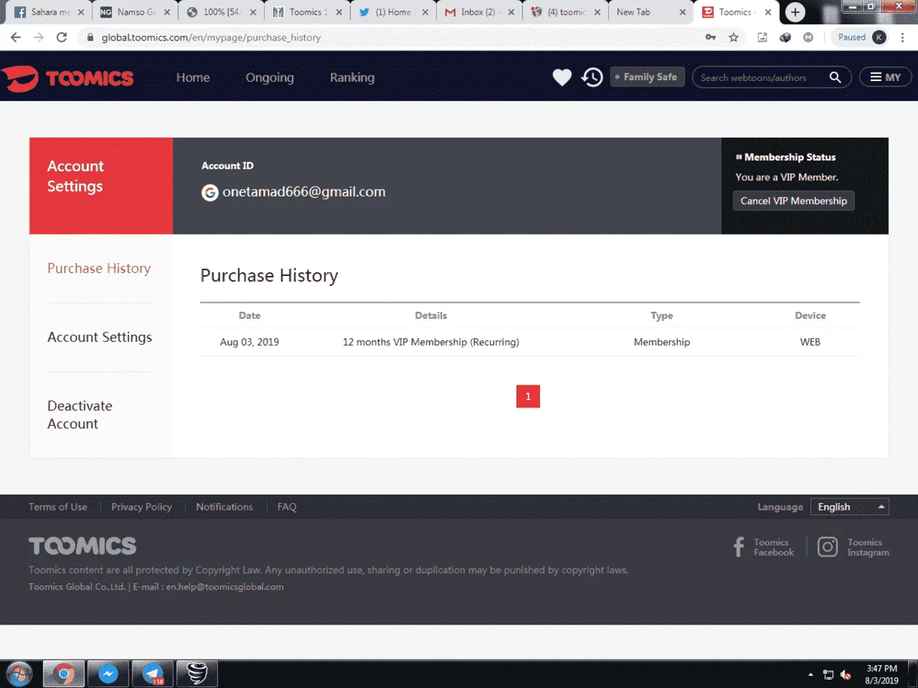Open Toomics Facebook icon link
The width and height of the screenshot is (918, 688).
click(739, 547)
